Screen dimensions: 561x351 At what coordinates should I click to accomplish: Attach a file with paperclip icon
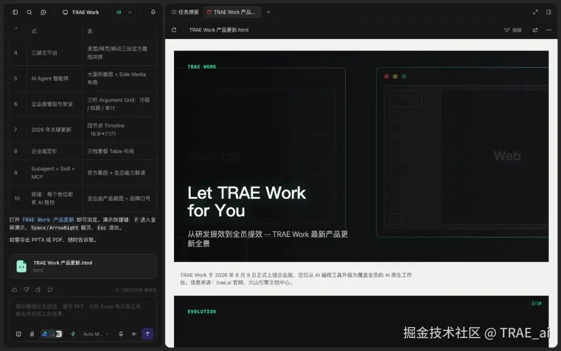pyautogui.click(x=32, y=334)
